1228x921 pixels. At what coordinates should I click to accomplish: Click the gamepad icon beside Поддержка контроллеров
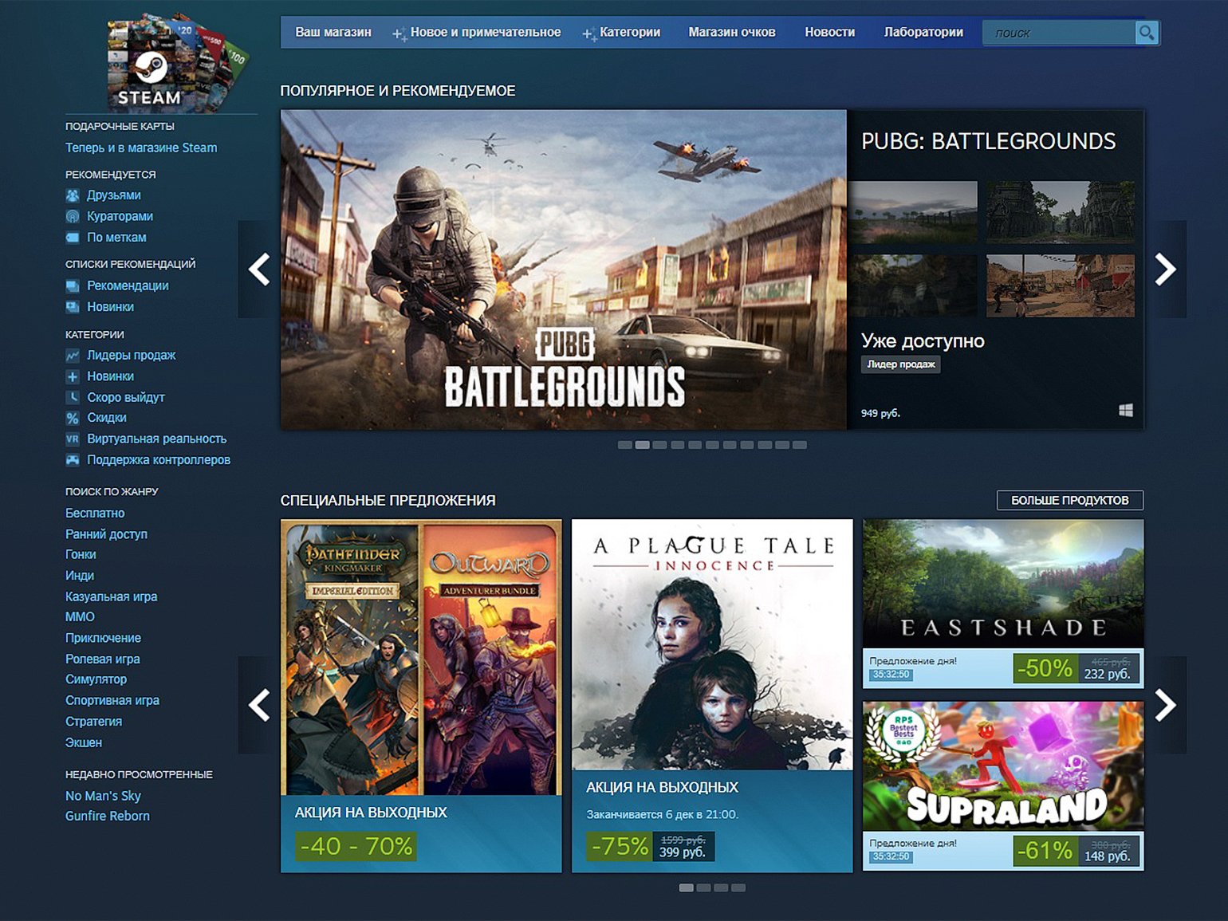73,460
